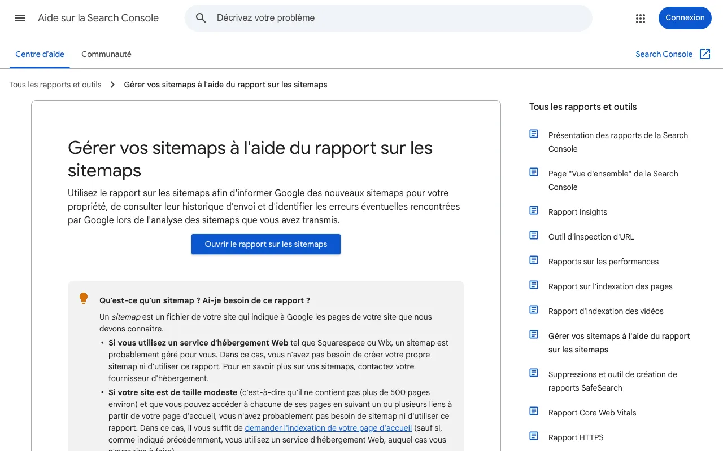Go to Tous les rapports et outils breadcrumb
The image size is (723, 451).
pos(55,85)
